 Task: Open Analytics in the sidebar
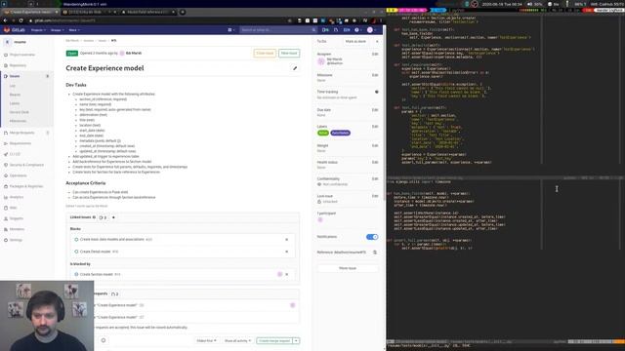pyautogui.click(x=17, y=197)
